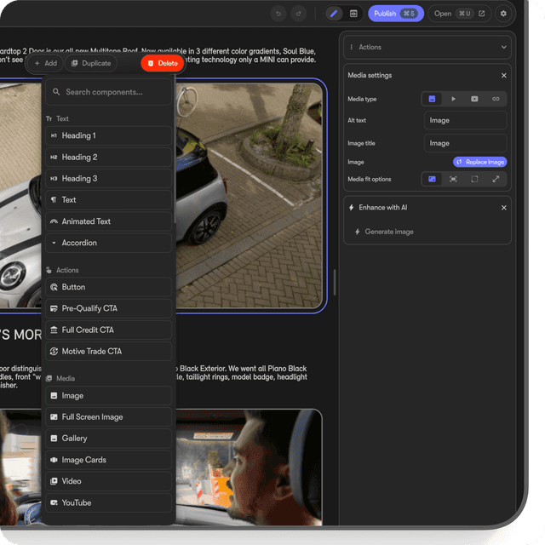Insert a Pre-Qualify CTA component
This screenshot has height=545, width=545.
click(108, 308)
